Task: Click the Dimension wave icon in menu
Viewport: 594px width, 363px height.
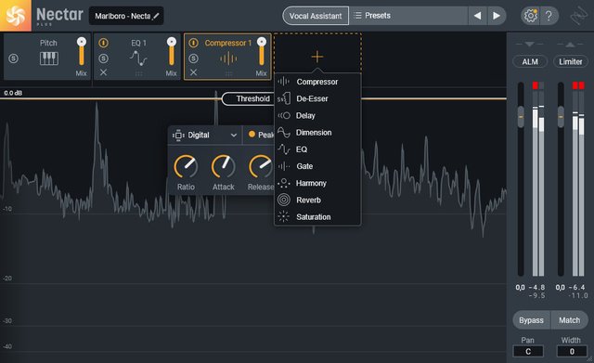Action: [x=284, y=133]
